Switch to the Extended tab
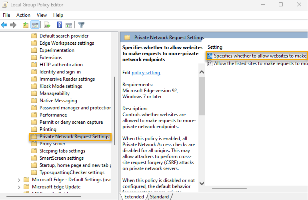This screenshot has height=200, width=308. tap(134, 197)
